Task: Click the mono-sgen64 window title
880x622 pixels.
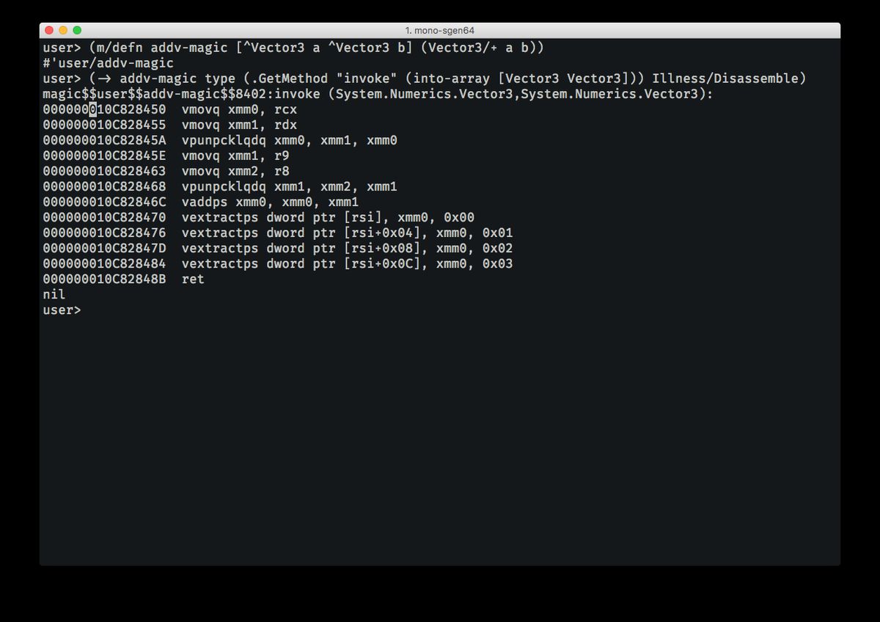Action: [x=440, y=30]
